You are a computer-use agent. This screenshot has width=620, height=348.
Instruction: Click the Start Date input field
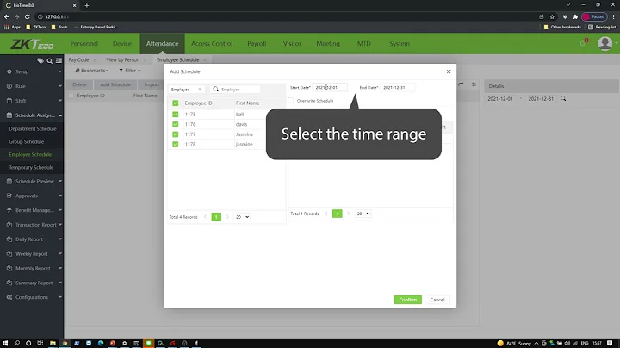click(330, 87)
